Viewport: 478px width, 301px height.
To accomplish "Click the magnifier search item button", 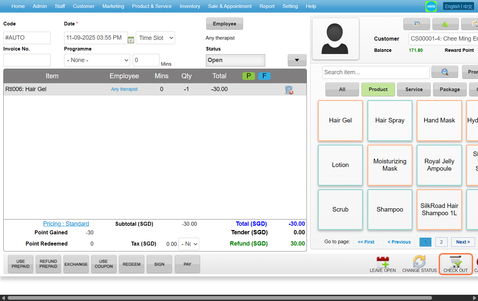I will point(445,72).
